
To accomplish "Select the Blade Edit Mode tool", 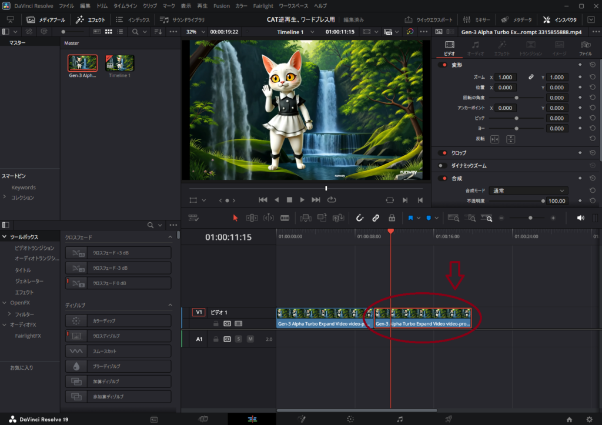I will tap(285, 217).
